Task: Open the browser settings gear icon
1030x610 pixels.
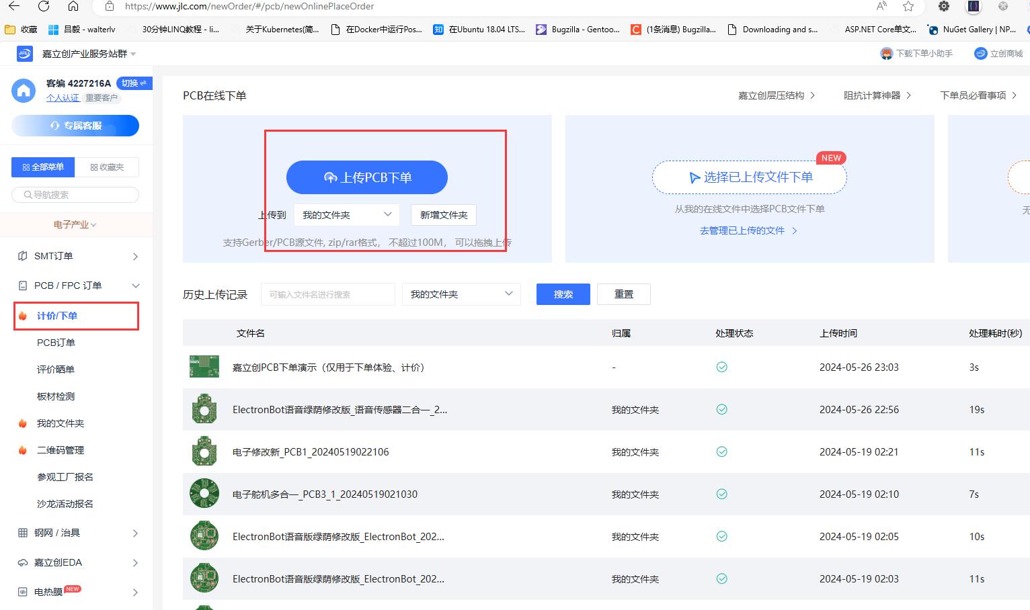Action: pos(944,7)
